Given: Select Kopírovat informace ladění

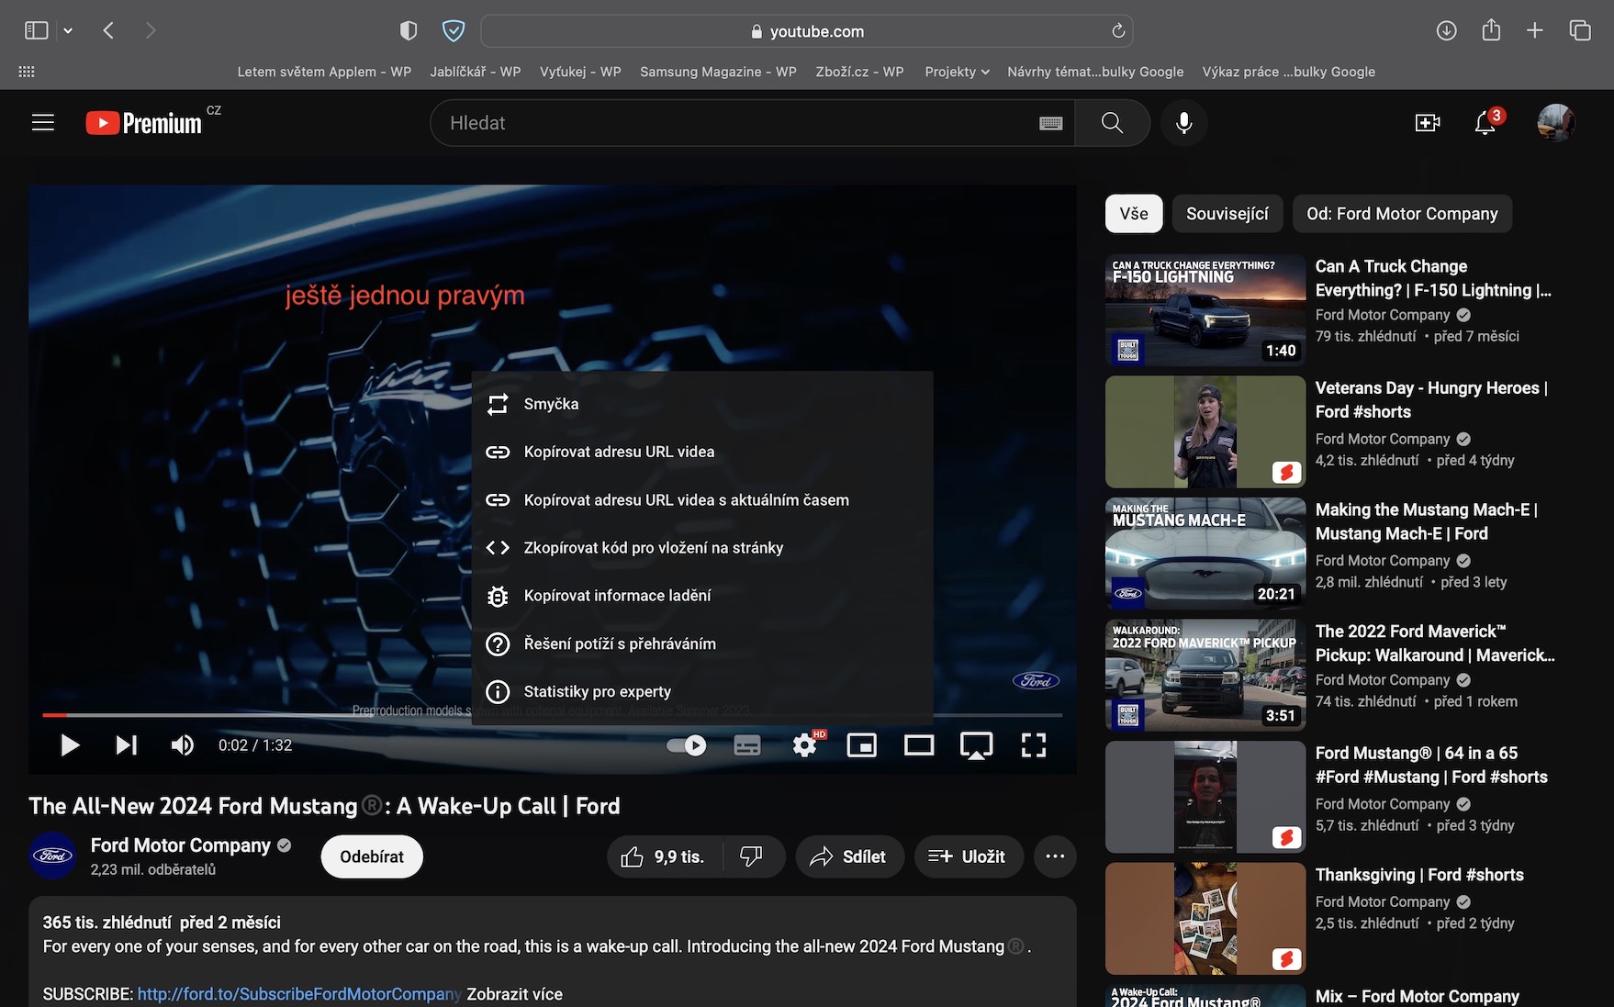Looking at the screenshot, I should [702, 596].
